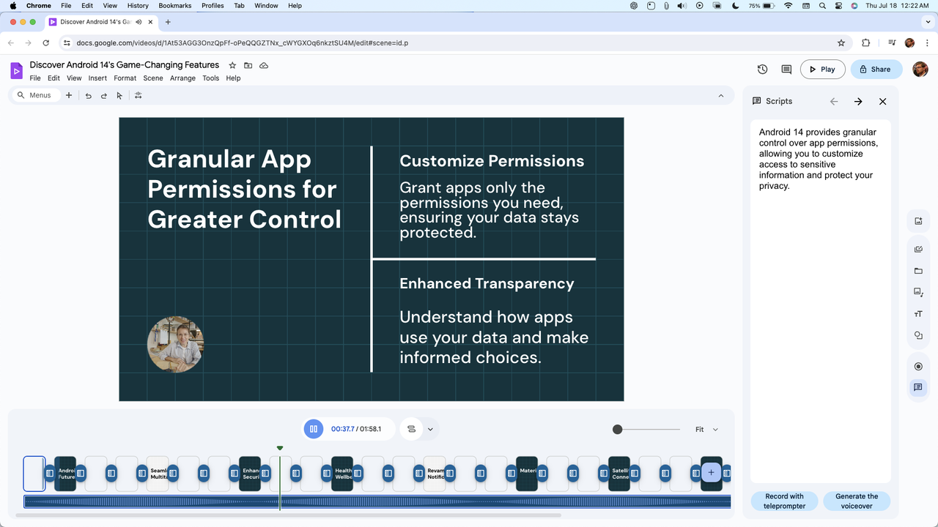
Task: Expand the Fit zoom dropdown
Action: [x=706, y=430]
